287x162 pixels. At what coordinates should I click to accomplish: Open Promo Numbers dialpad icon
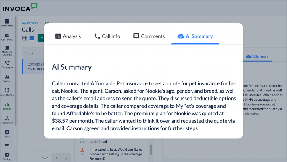coord(7,92)
